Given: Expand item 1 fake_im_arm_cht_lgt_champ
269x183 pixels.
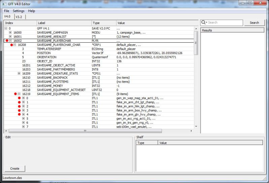Looking at the screenshot, I should [x=24, y=102].
